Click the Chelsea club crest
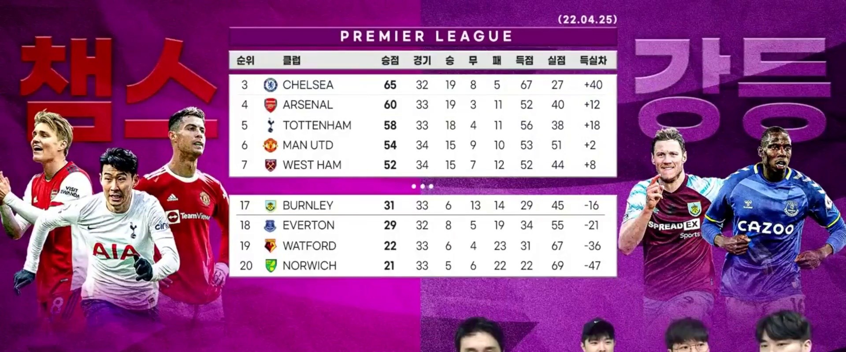This screenshot has width=846, height=352. coord(270,85)
